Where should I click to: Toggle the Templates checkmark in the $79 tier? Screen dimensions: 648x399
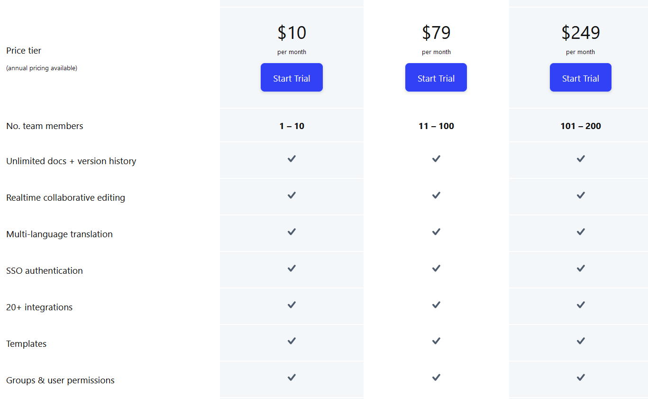(436, 341)
